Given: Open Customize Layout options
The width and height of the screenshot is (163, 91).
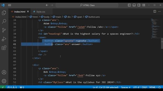Looking at the screenshot, I should tap(144, 5).
